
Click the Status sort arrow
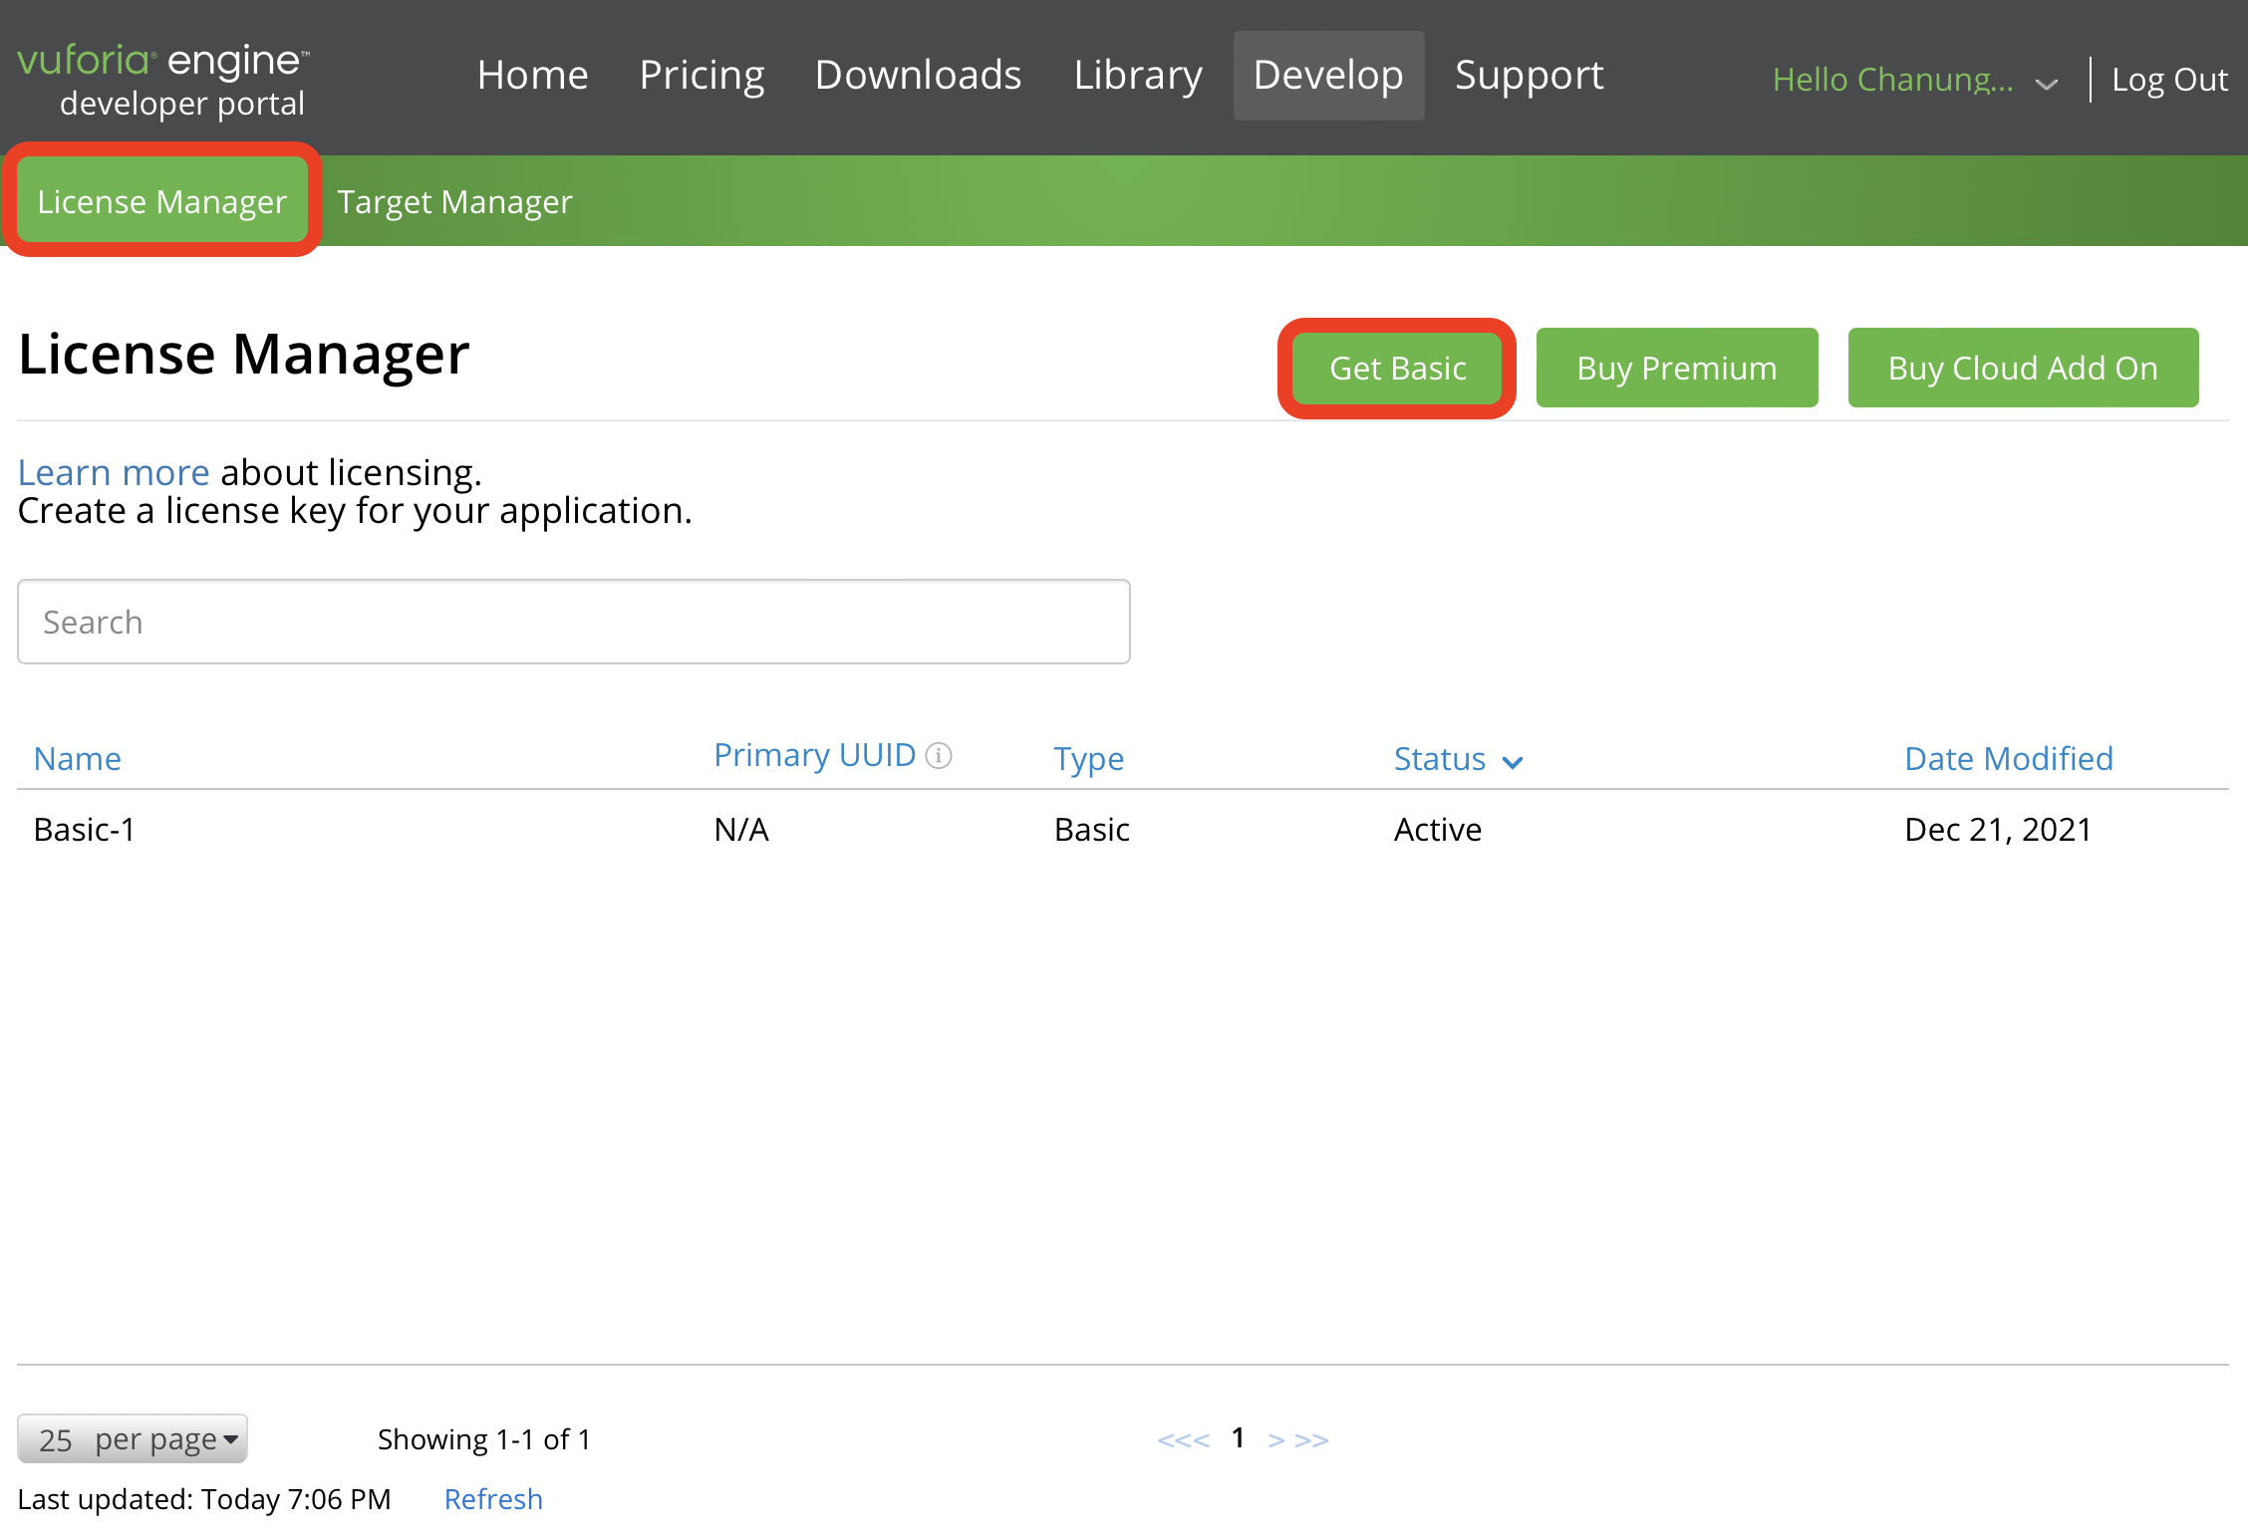1513,762
